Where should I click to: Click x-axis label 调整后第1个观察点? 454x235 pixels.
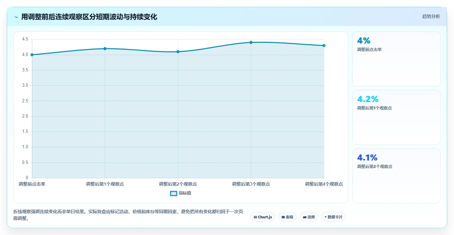click(105, 184)
